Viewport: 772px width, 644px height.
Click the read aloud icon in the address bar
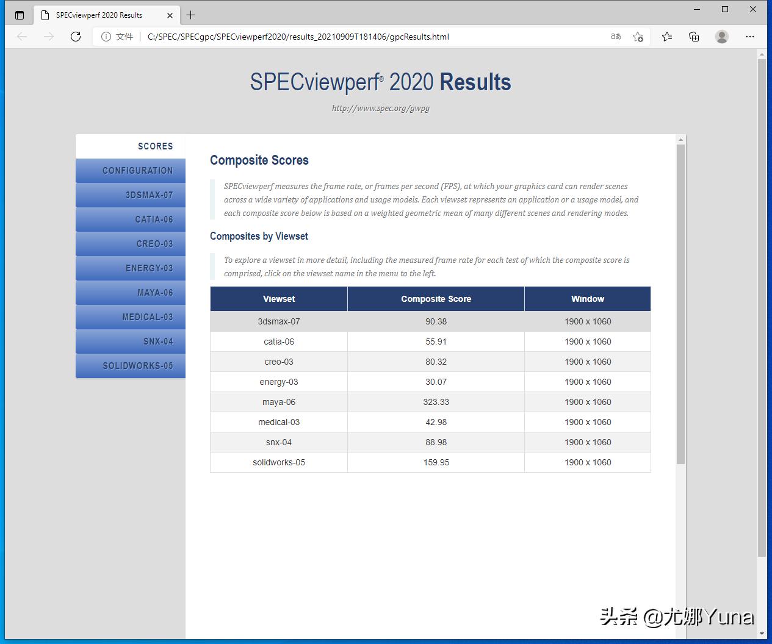click(x=616, y=37)
